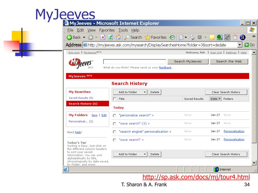Image resolution: width=258 pixels, height=193 pixels.
Task: Open the Forward button history dropdown arrow
Action: 96,37
